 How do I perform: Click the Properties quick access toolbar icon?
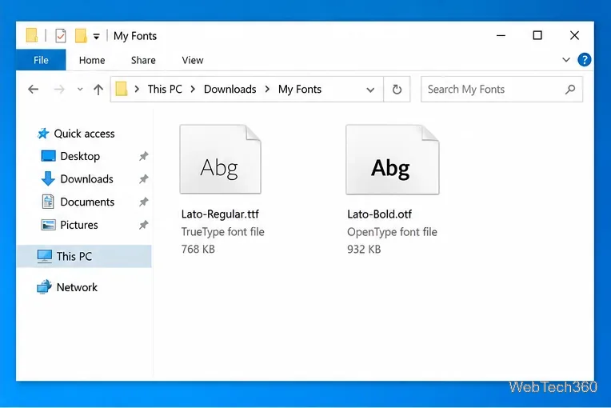coord(61,36)
